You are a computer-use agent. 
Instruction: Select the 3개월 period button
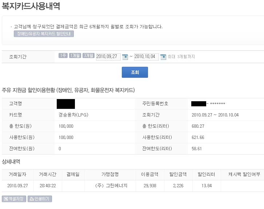[x=88, y=56]
